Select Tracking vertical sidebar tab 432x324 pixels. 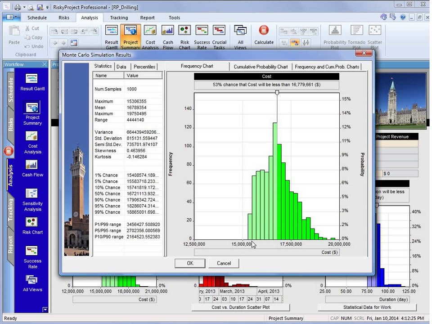point(10,210)
